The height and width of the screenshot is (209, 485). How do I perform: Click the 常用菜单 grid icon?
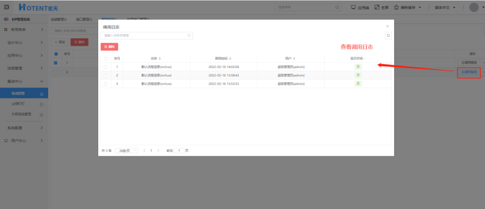coord(6,30)
